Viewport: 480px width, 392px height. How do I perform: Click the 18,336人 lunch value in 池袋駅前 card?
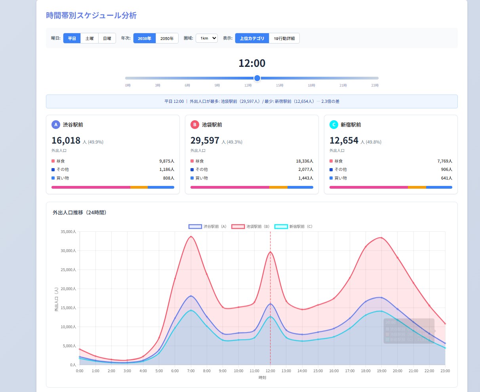[305, 161]
